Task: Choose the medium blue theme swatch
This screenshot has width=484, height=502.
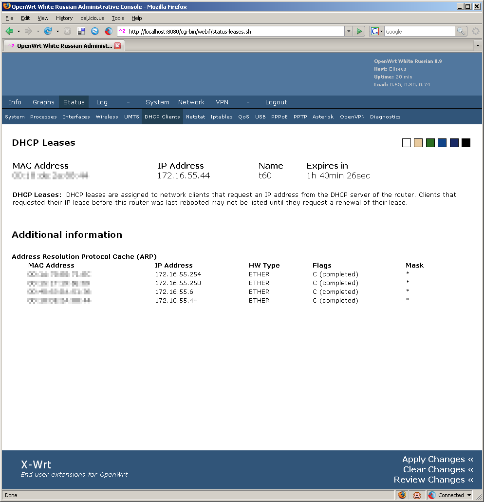Action: [x=442, y=143]
